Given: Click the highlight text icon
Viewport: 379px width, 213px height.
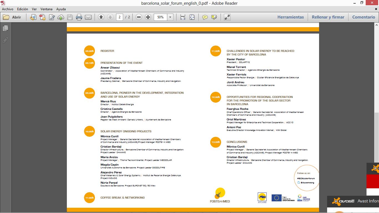Looking at the screenshot, I should (214, 17).
